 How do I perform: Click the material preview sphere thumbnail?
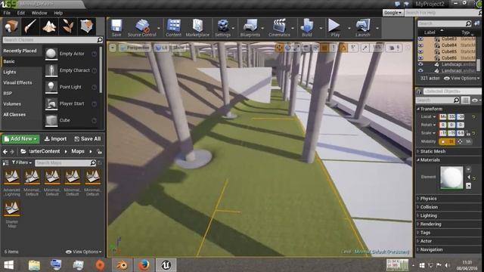click(451, 178)
